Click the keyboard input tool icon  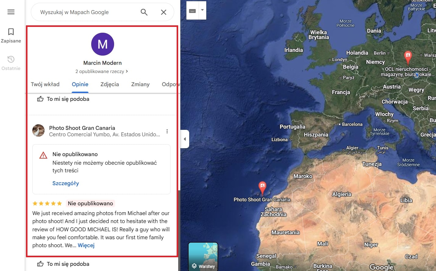pyautogui.click(x=193, y=11)
